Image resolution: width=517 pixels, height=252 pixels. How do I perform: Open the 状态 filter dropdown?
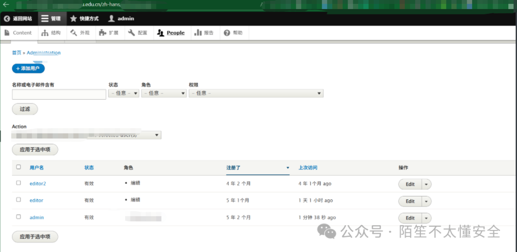click(x=124, y=93)
